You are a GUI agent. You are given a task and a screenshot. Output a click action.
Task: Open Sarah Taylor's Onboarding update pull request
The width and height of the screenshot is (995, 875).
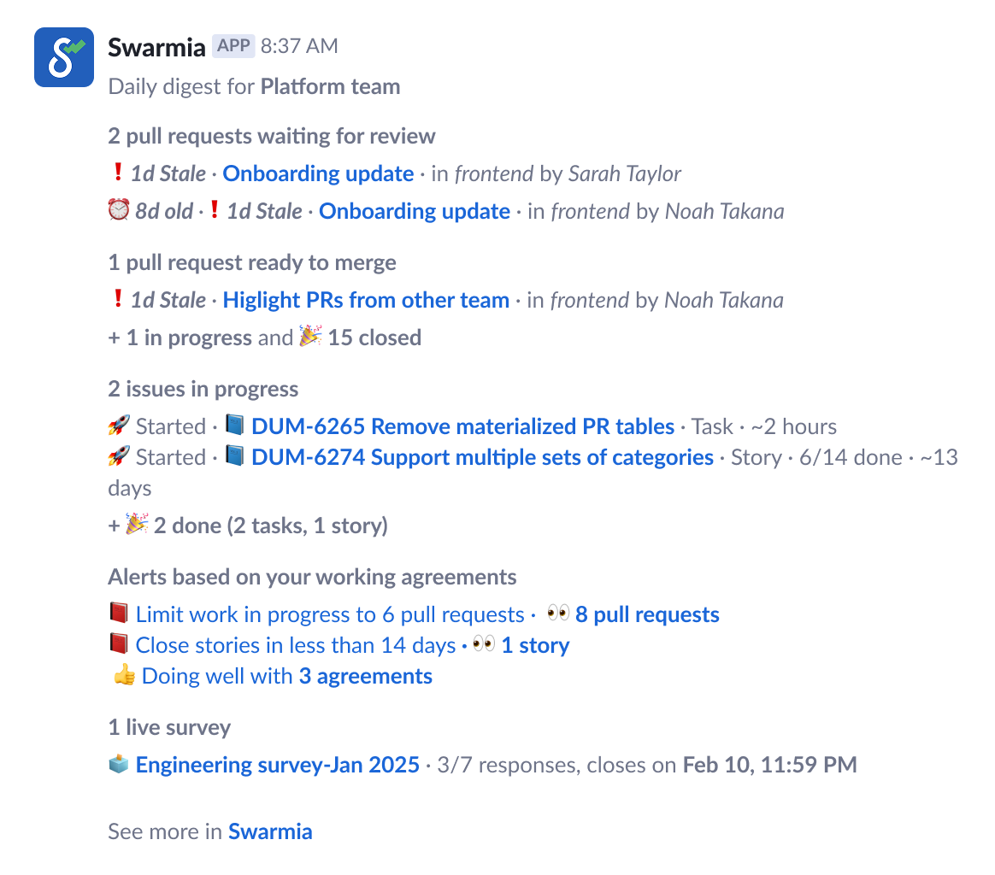point(318,173)
